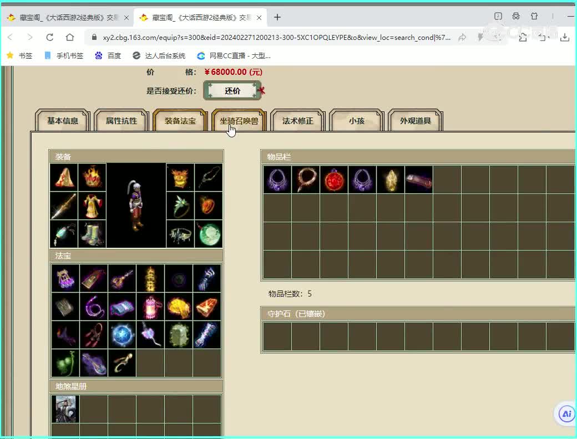
Task: Inspect the pink lantern talisman icon
Action: (x=150, y=307)
